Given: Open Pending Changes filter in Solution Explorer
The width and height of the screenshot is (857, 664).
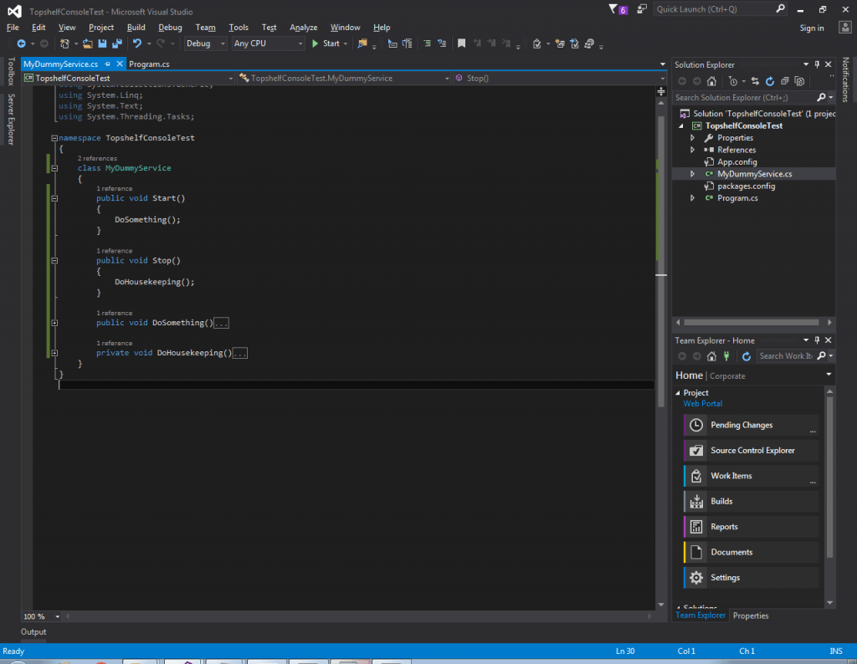Looking at the screenshot, I should coord(733,81).
